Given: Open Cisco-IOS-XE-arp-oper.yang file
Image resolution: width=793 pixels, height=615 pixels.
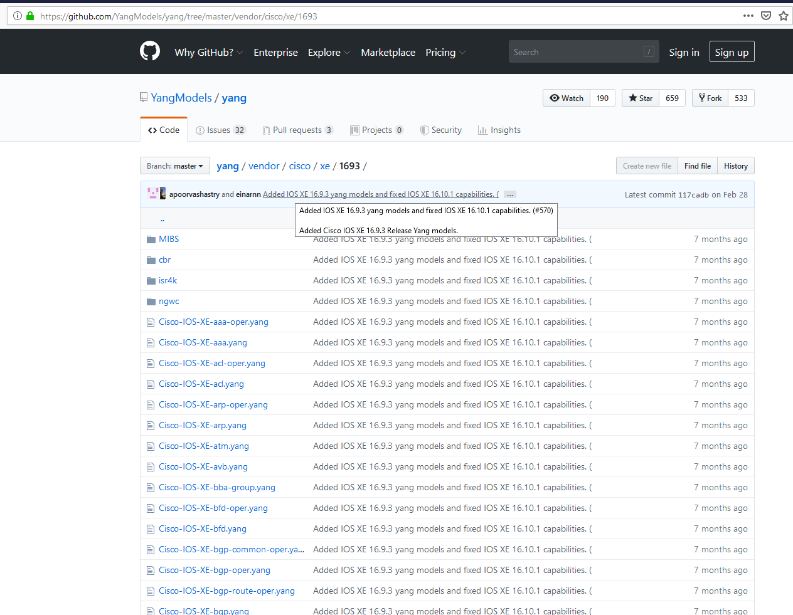Looking at the screenshot, I should [x=213, y=405].
